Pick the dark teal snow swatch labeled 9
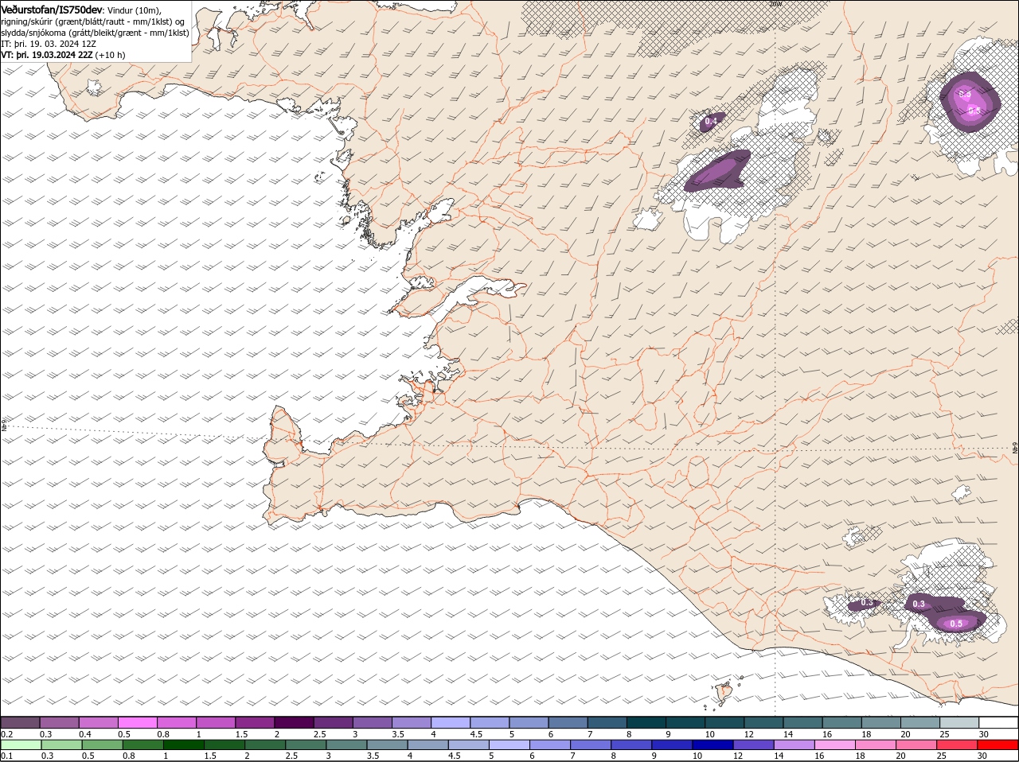1019x762 pixels. (685, 722)
